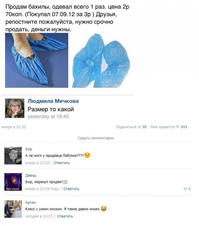Image resolution: width=199 pixels, height=226 pixels.
Task: Click the Давид commenter name
Action: click(30, 176)
